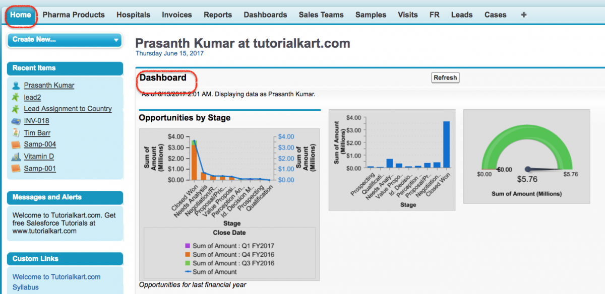This screenshot has width=605, height=294.
Task: Click the user icon beside Prasanth Kumar
Action: pyautogui.click(x=16, y=85)
